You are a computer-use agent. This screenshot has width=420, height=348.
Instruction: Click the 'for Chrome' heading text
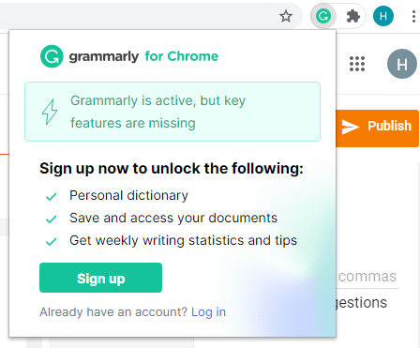pos(182,56)
